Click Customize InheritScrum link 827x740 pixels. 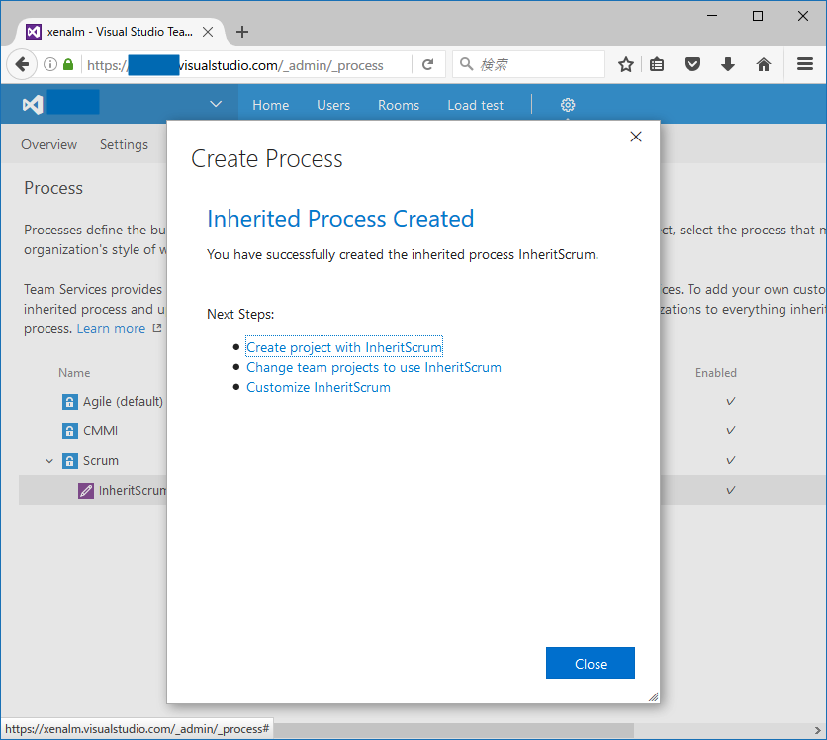319,387
